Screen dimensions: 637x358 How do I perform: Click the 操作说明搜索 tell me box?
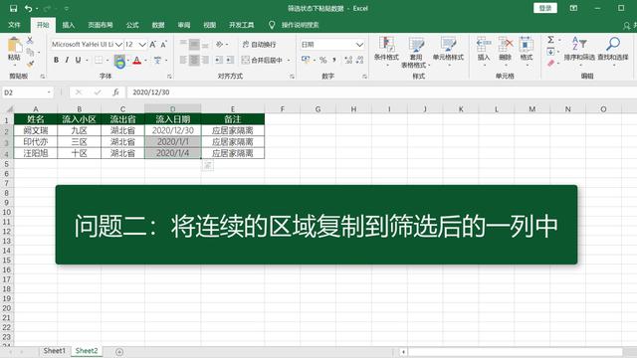pos(300,25)
